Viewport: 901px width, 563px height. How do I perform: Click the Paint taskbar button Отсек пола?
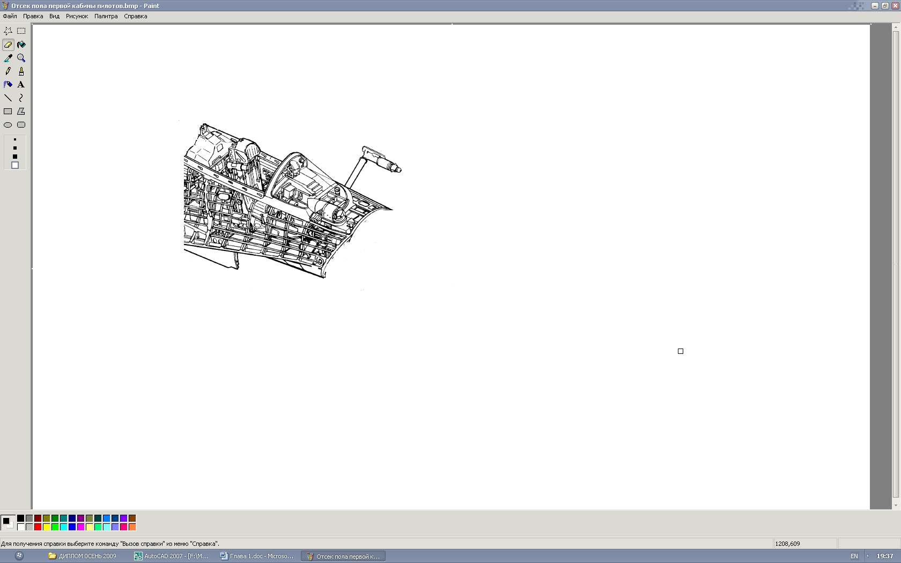[343, 556]
